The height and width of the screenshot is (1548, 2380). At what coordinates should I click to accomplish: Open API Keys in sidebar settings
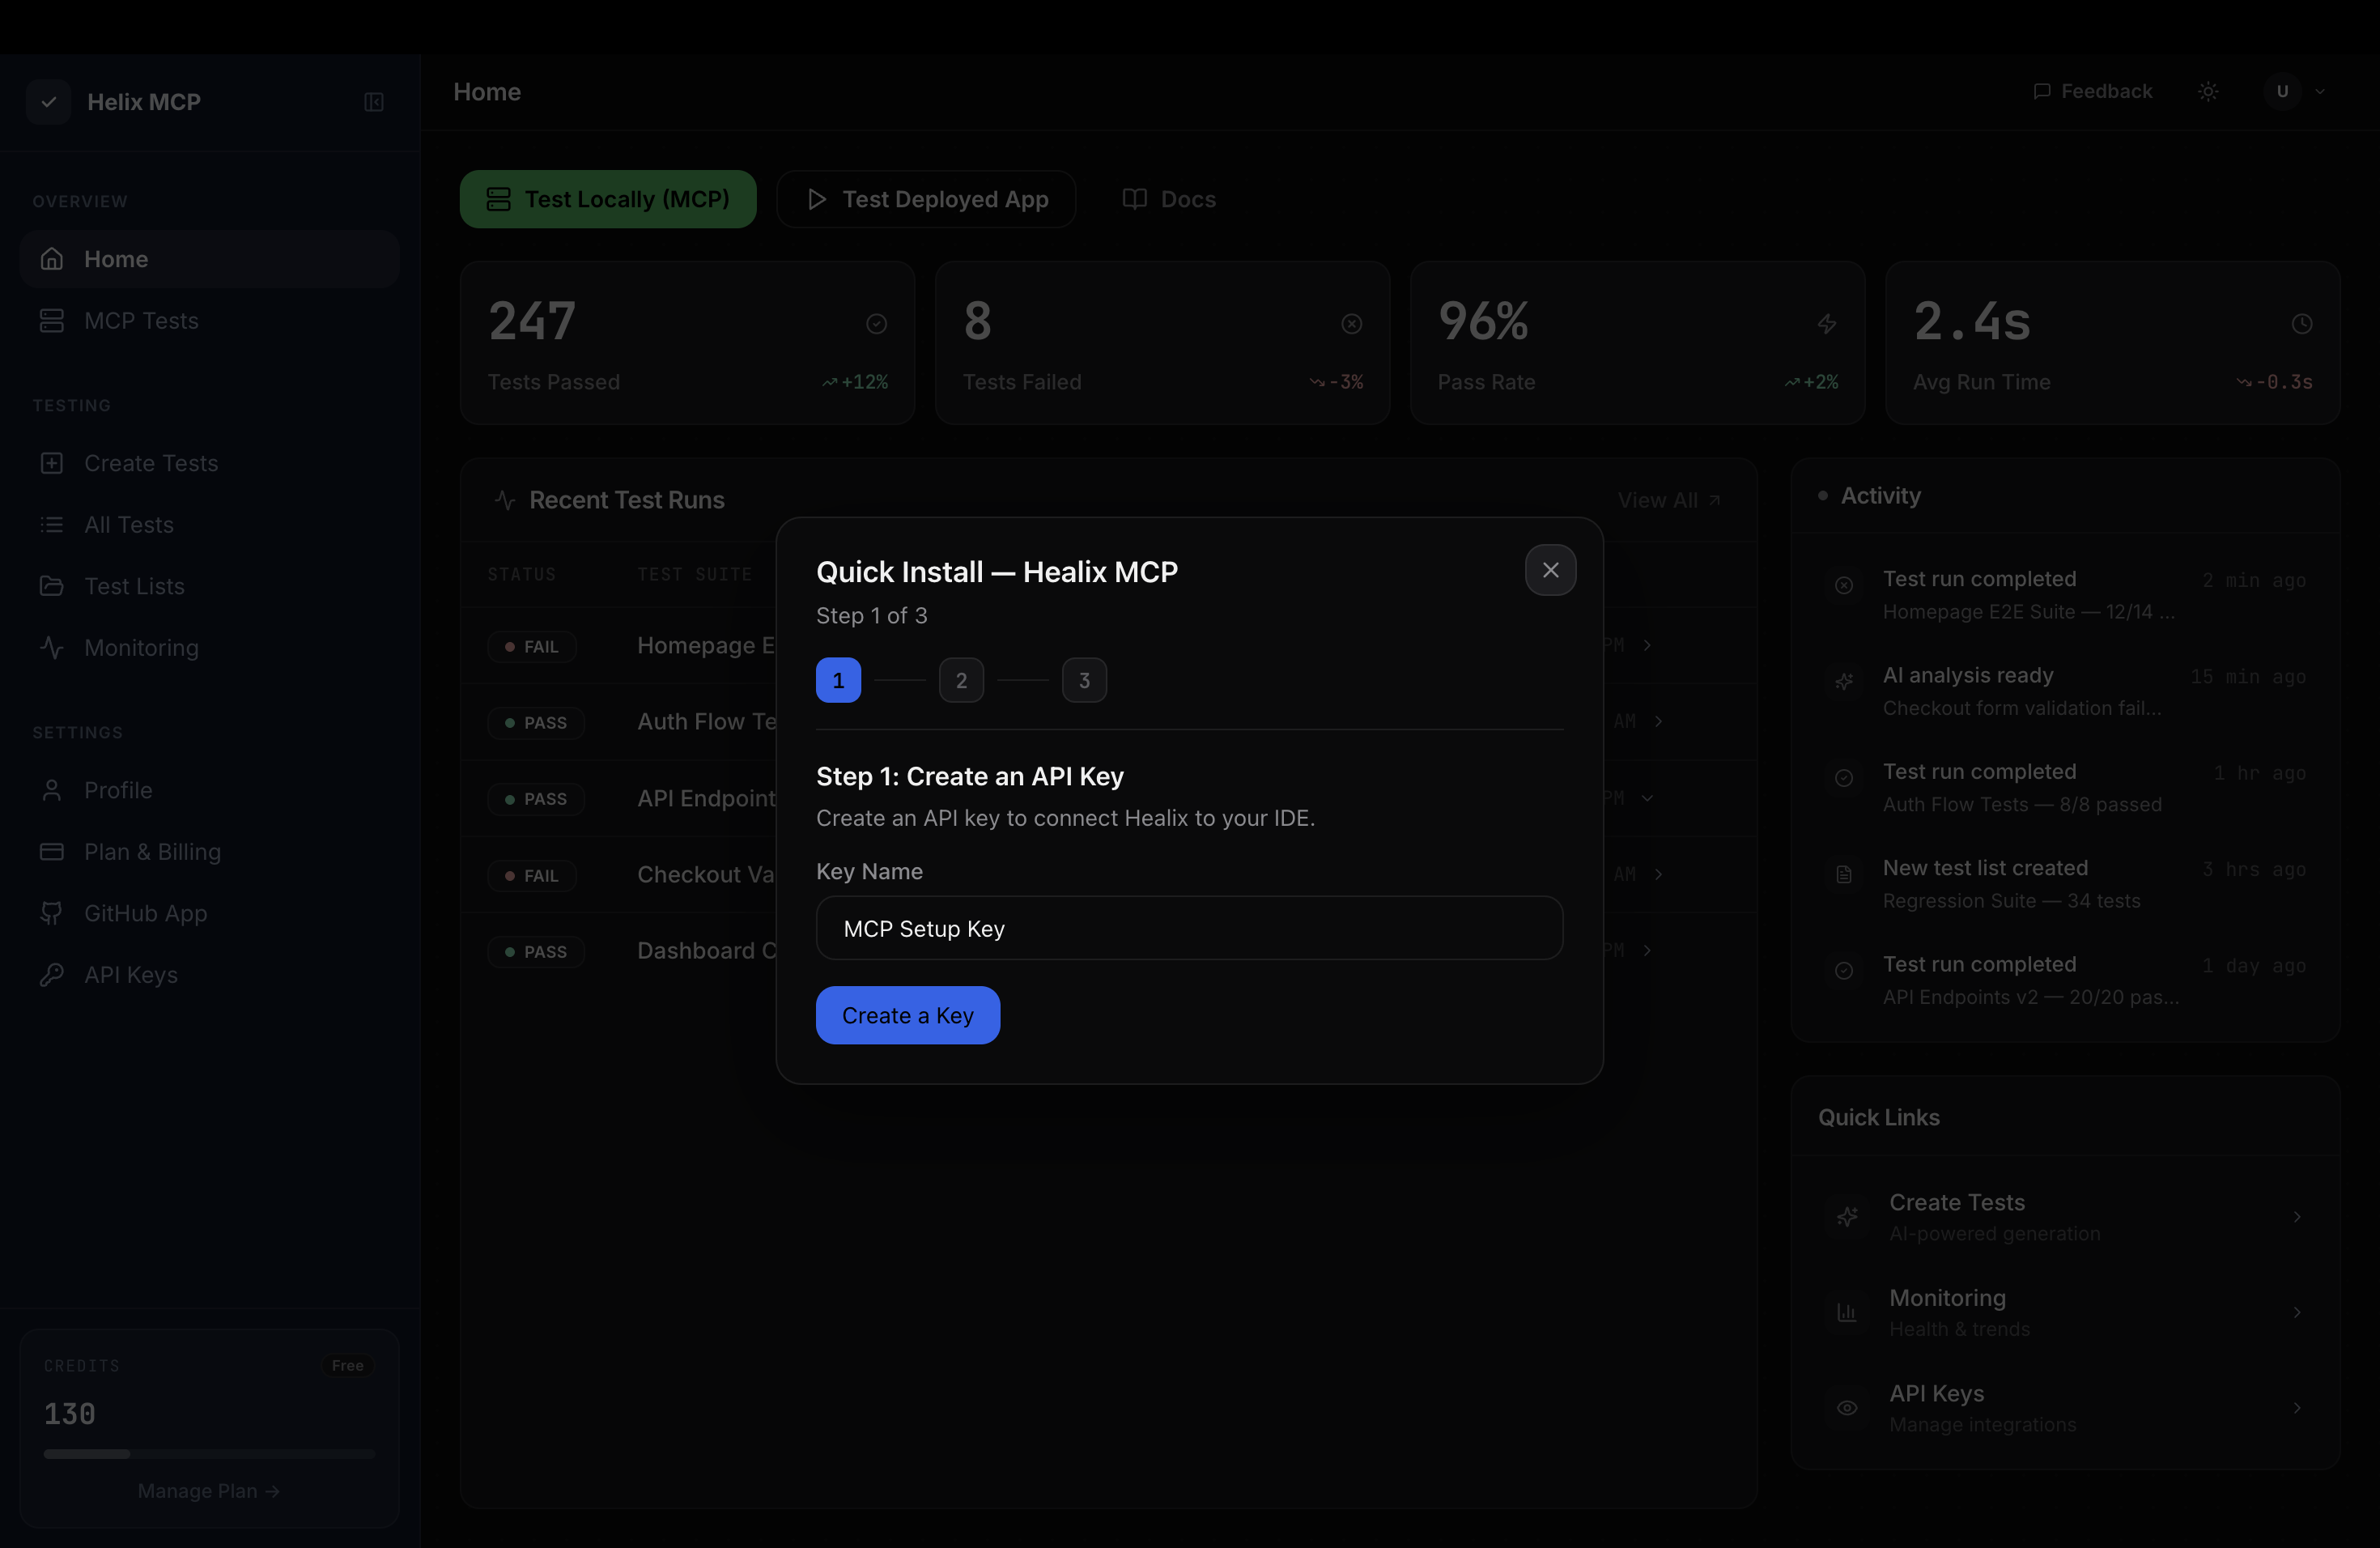pyautogui.click(x=131, y=975)
